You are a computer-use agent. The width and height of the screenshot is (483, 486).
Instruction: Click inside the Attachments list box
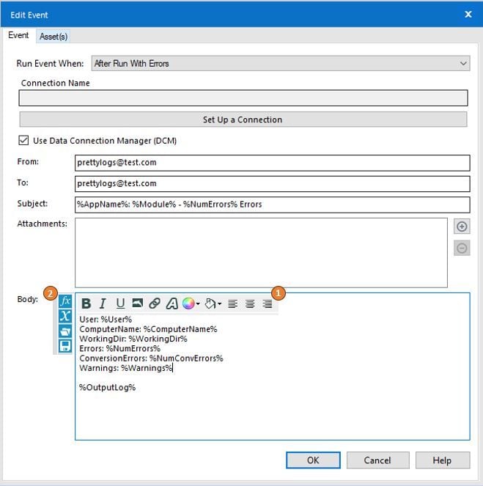pyautogui.click(x=261, y=253)
